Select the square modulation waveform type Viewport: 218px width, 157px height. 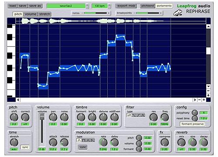click(x=84, y=140)
